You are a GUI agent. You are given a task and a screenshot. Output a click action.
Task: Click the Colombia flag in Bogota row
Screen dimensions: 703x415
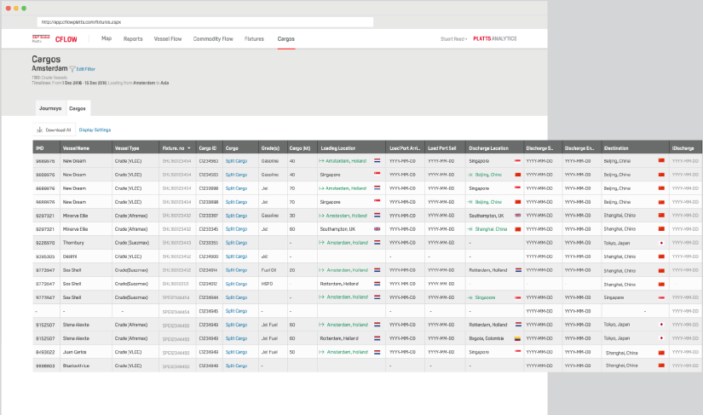coord(517,339)
